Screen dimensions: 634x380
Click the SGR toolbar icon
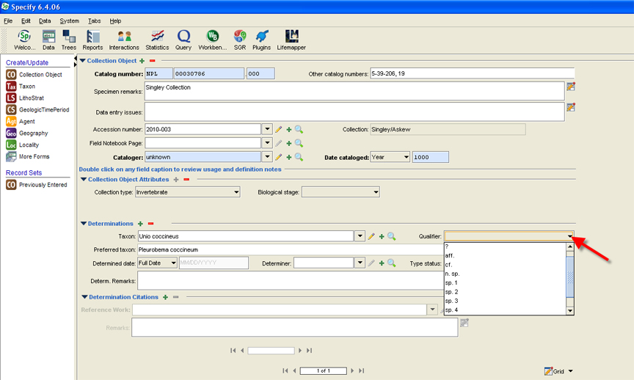240,40
